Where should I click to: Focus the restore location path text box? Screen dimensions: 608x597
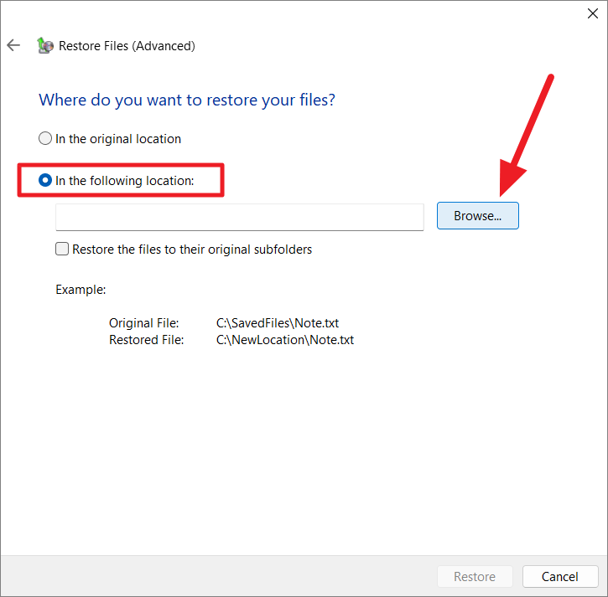(240, 217)
